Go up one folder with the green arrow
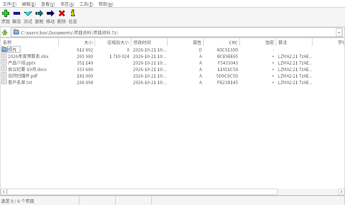 tap(5, 33)
